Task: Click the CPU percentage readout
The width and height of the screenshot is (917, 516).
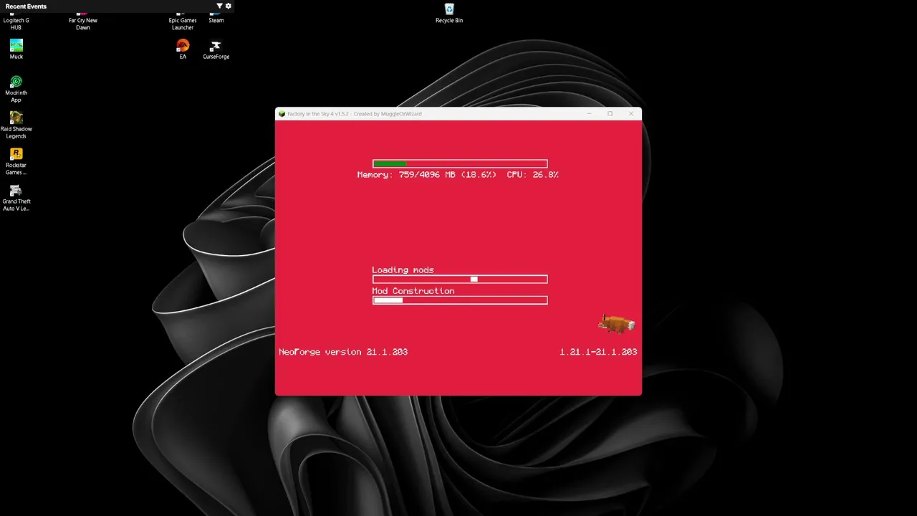Action: coord(532,174)
